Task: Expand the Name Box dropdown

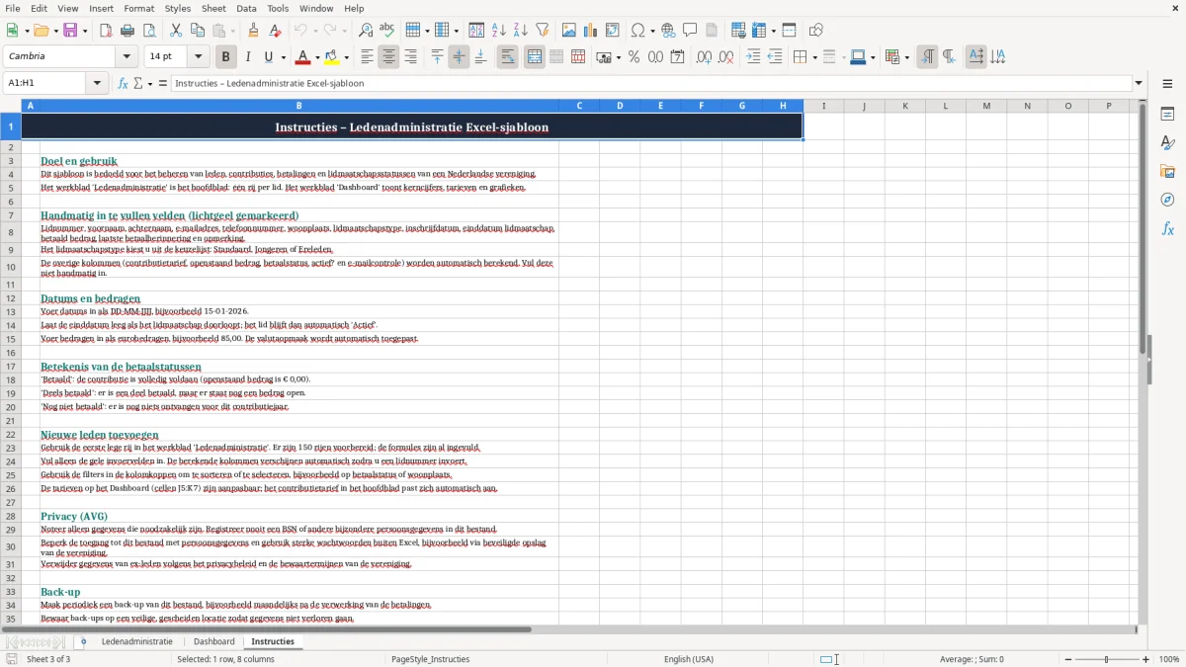Action: click(x=97, y=83)
